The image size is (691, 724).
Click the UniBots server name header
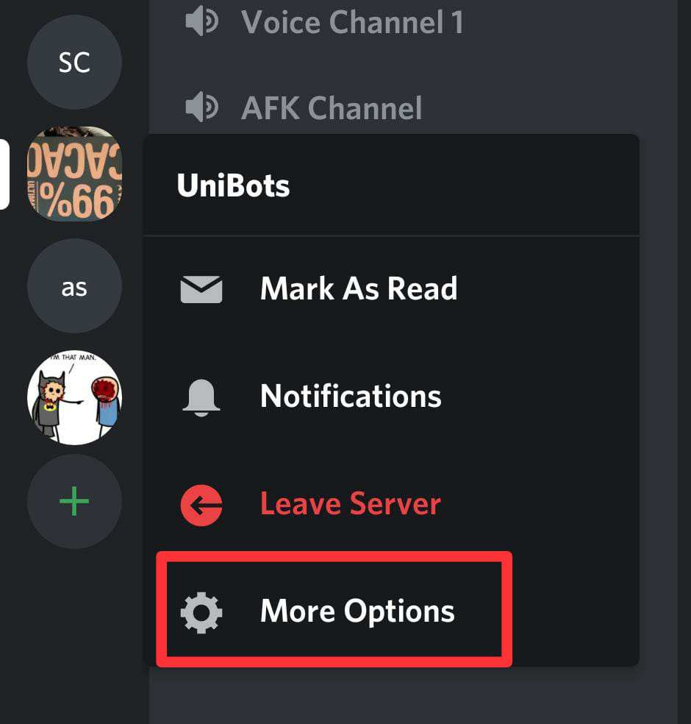(x=234, y=185)
